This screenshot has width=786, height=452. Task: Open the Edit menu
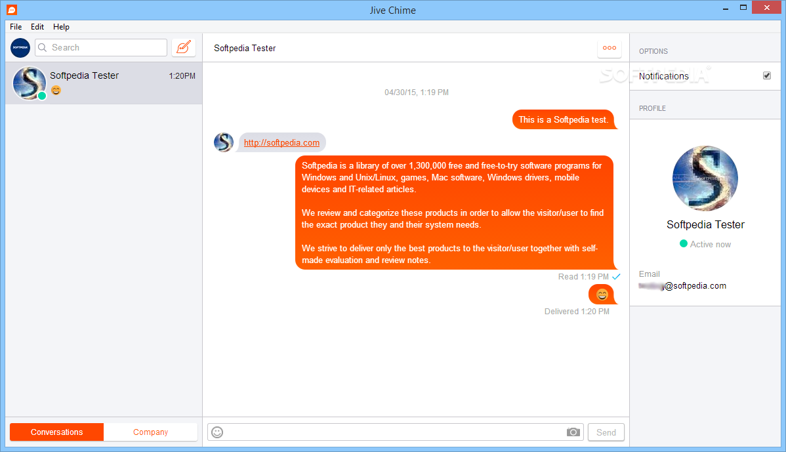point(37,26)
